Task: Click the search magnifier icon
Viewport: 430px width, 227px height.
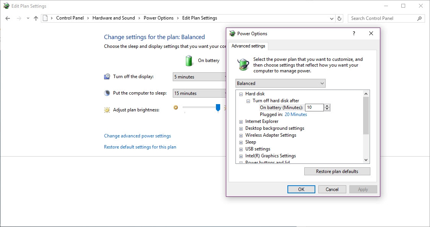Action: click(419, 18)
